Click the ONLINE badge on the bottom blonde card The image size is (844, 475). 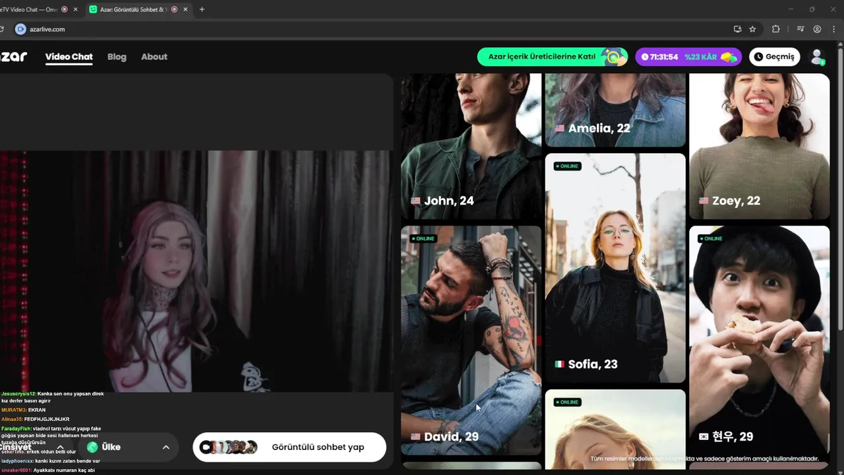[x=567, y=402]
